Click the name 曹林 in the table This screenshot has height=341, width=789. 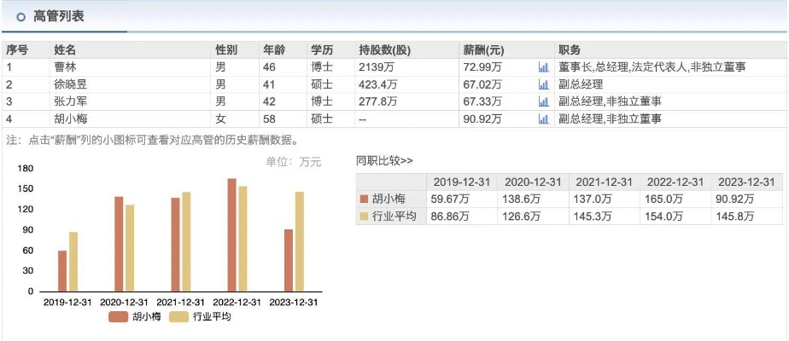pyautogui.click(x=66, y=66)
